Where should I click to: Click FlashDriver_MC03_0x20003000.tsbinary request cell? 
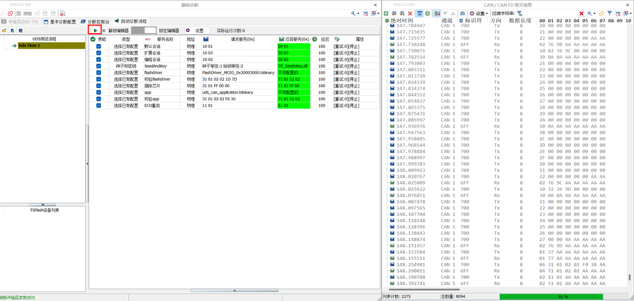238,73
